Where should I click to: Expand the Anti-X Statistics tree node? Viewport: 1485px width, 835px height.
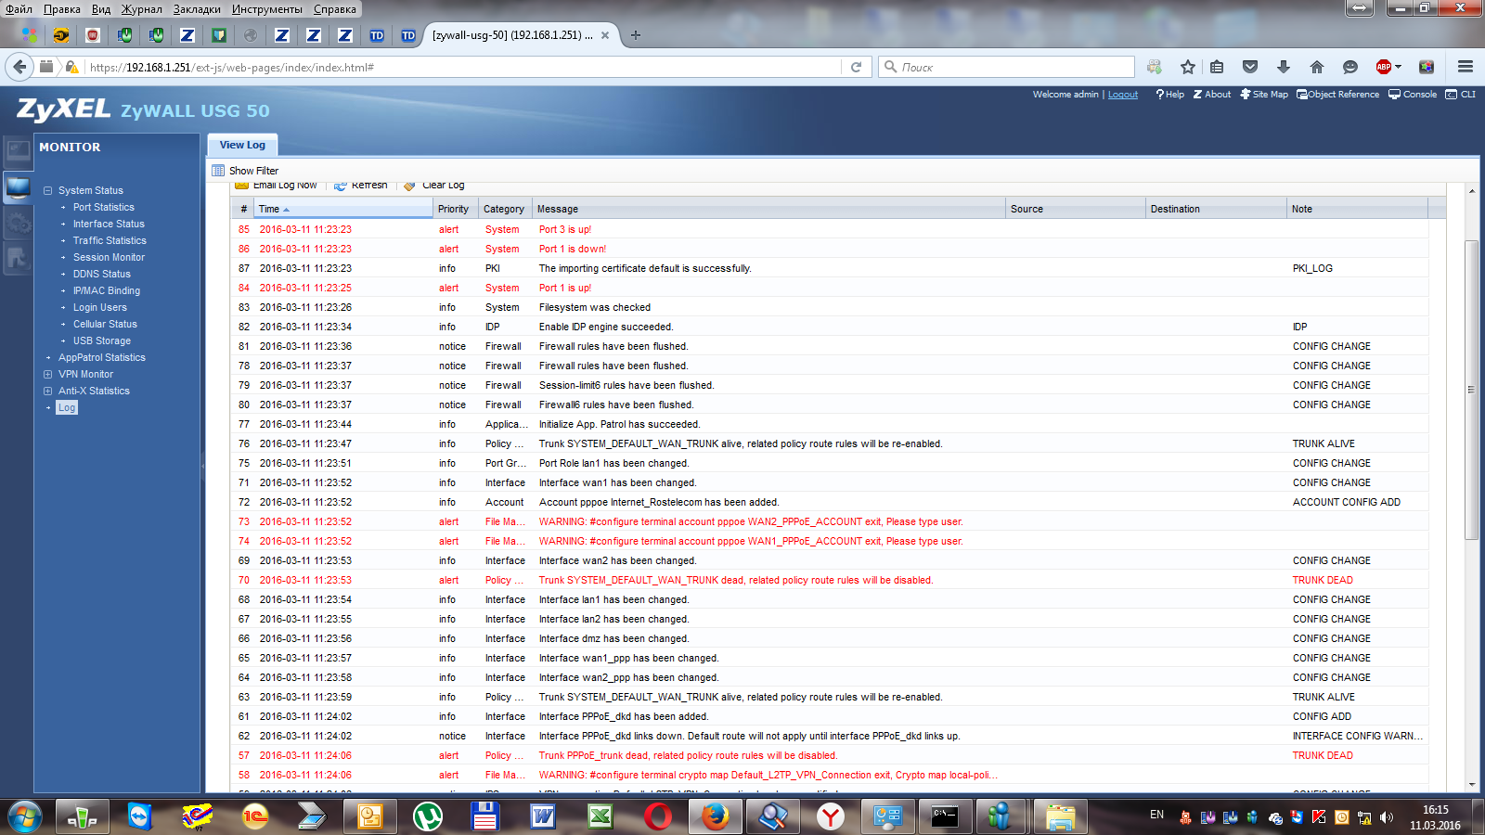click(47, 392)
